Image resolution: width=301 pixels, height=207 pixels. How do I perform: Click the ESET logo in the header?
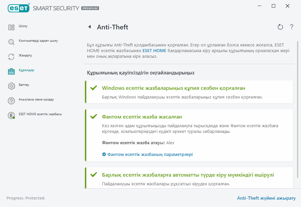(19, 8)
